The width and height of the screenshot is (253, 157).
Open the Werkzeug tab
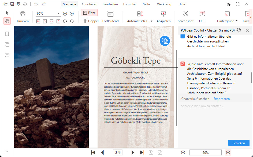click(164, 4)
